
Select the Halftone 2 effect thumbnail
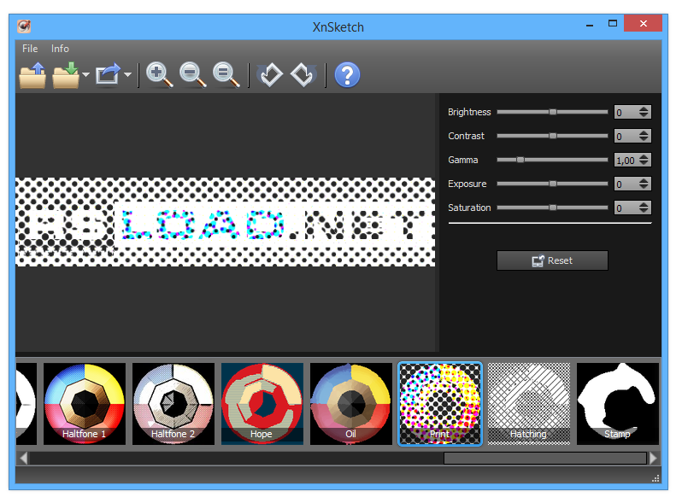[x=173, y=404]
